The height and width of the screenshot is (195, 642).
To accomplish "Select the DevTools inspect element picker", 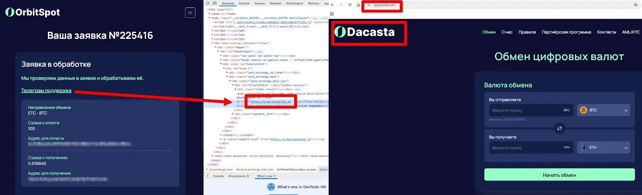I will pos(208,3).
